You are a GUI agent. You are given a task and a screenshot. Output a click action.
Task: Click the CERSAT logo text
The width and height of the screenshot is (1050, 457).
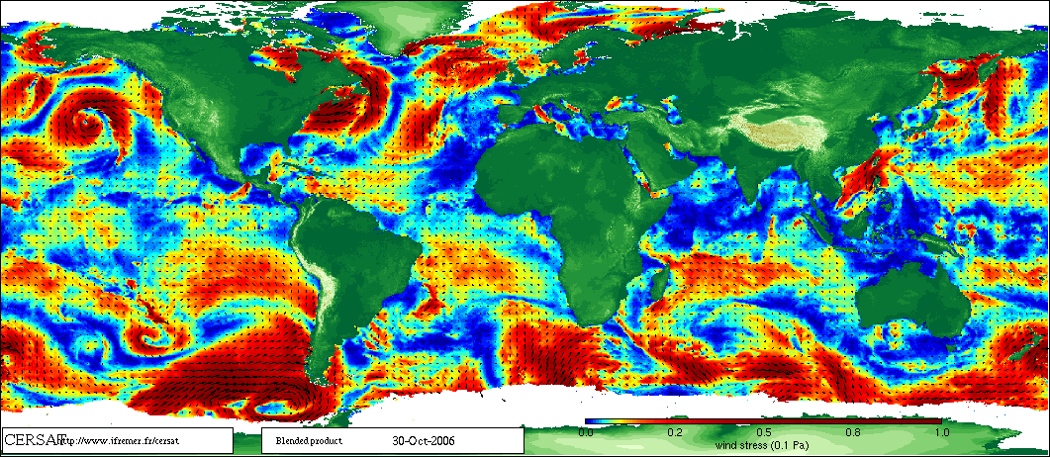[x=36, y=439]
